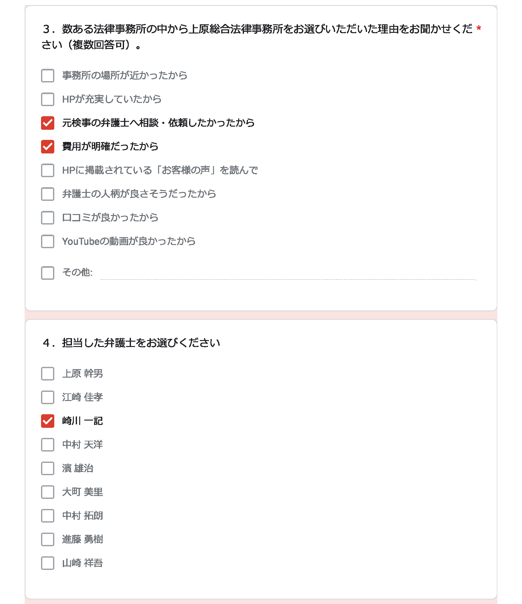Select lawyer 中村 天洋
Screen dimensions: 522x604
click(48, 445)
